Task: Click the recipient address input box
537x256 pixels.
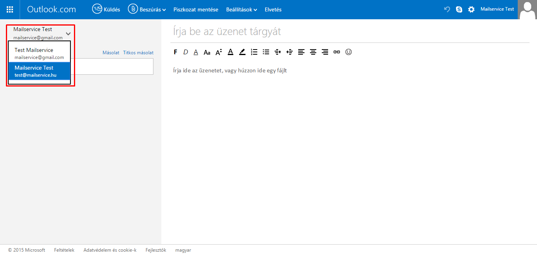Action: click(x=112, y=66)
